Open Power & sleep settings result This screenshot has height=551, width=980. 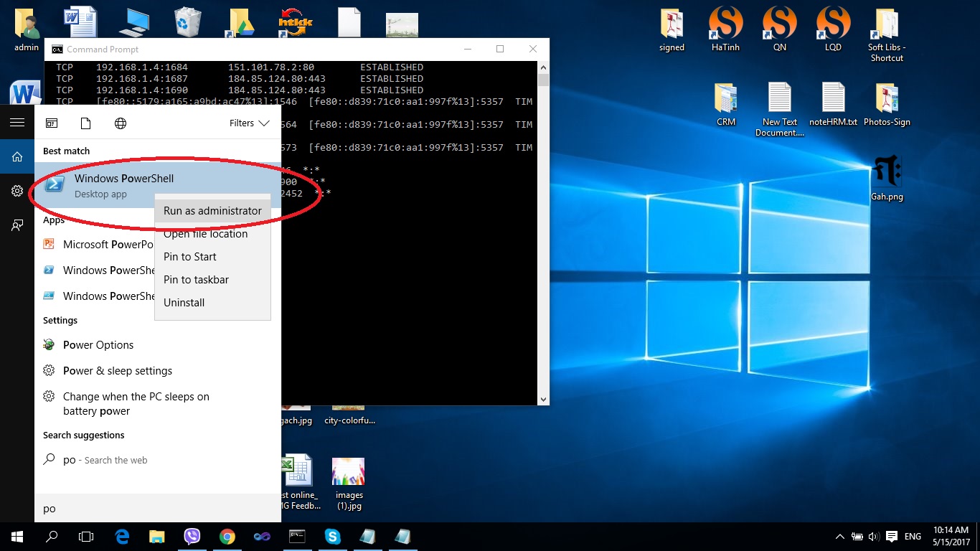pyautogui.click(x=118, y=371)
